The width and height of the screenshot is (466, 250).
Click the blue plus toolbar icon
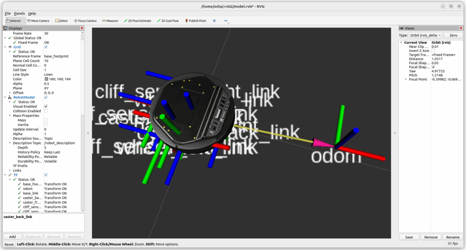214,20
